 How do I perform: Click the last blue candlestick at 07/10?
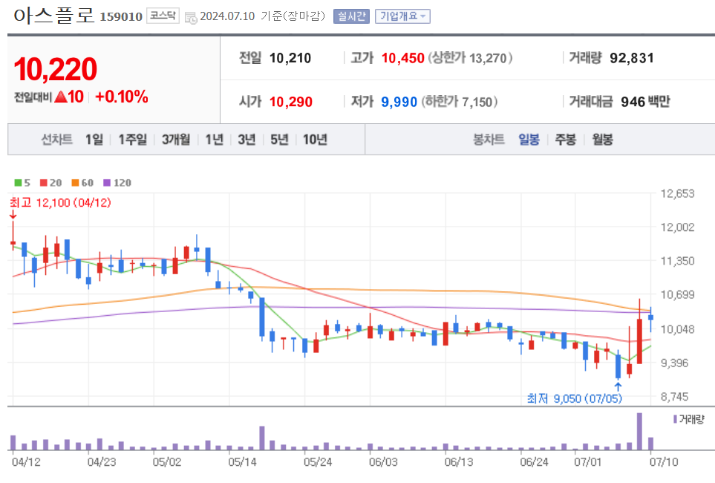(x=650, y=318)
